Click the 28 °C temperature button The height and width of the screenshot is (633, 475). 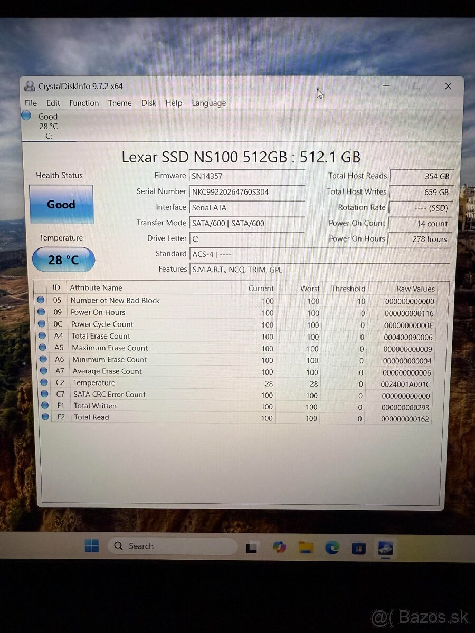pos(63,259)
